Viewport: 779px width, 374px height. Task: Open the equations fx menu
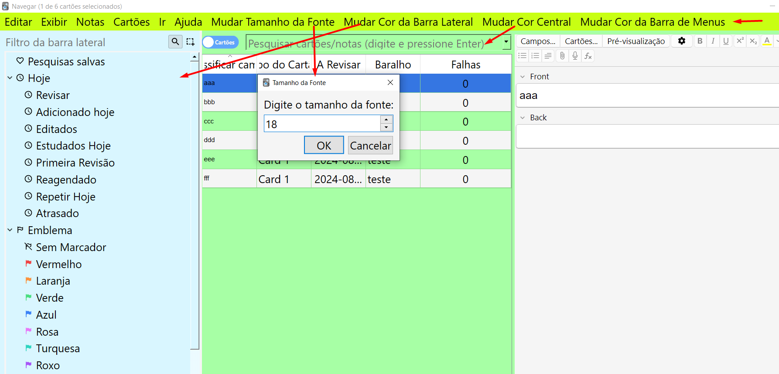pos(588,56)
